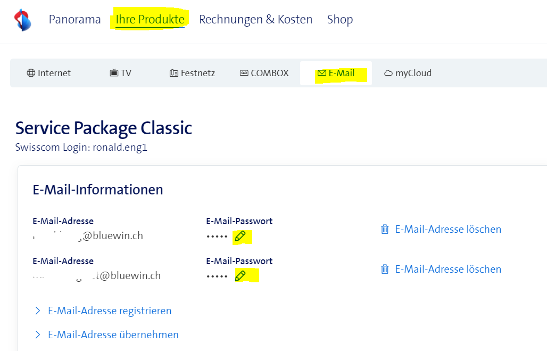Expand E-Mail-Adresse registrieren chevron
547x351 pixels.
pyautogui.click(x=38, y=311)
